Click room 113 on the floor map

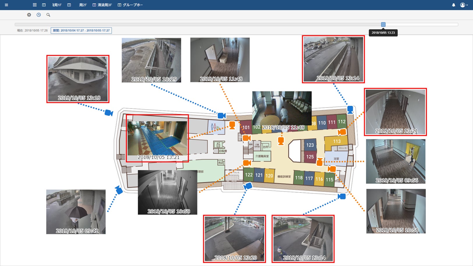tap(336, 142)
